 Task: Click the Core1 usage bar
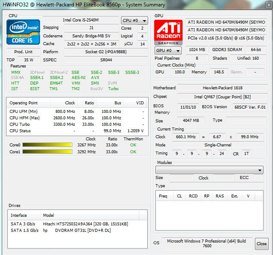coord(47,152)
